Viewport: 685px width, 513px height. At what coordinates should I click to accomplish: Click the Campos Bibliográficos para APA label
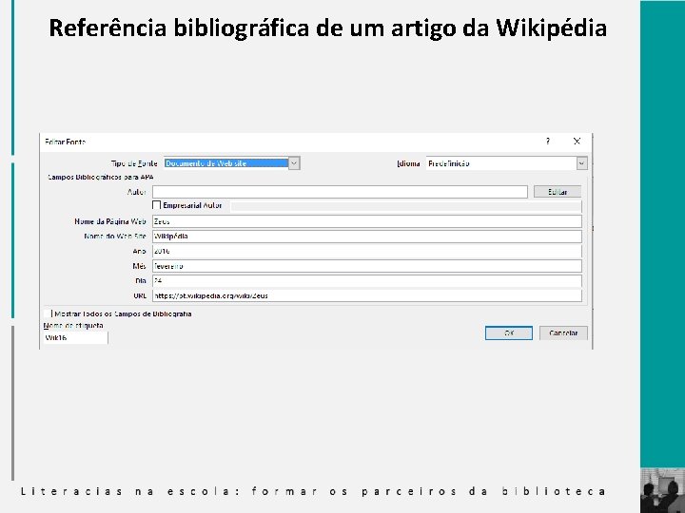click(101, 177)
